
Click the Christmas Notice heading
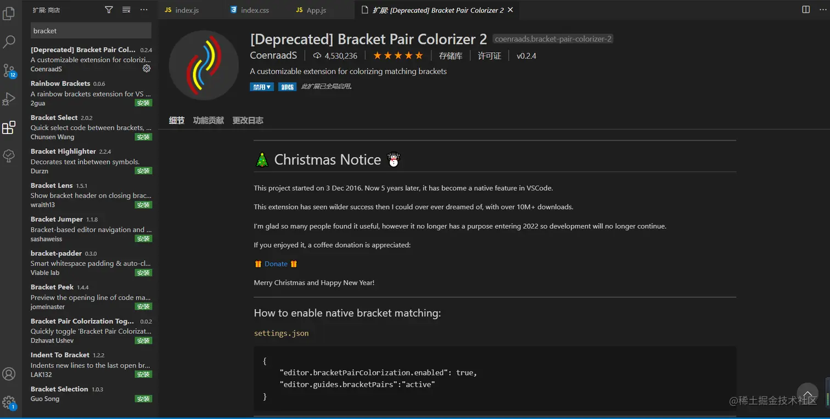tap(328, 160)
